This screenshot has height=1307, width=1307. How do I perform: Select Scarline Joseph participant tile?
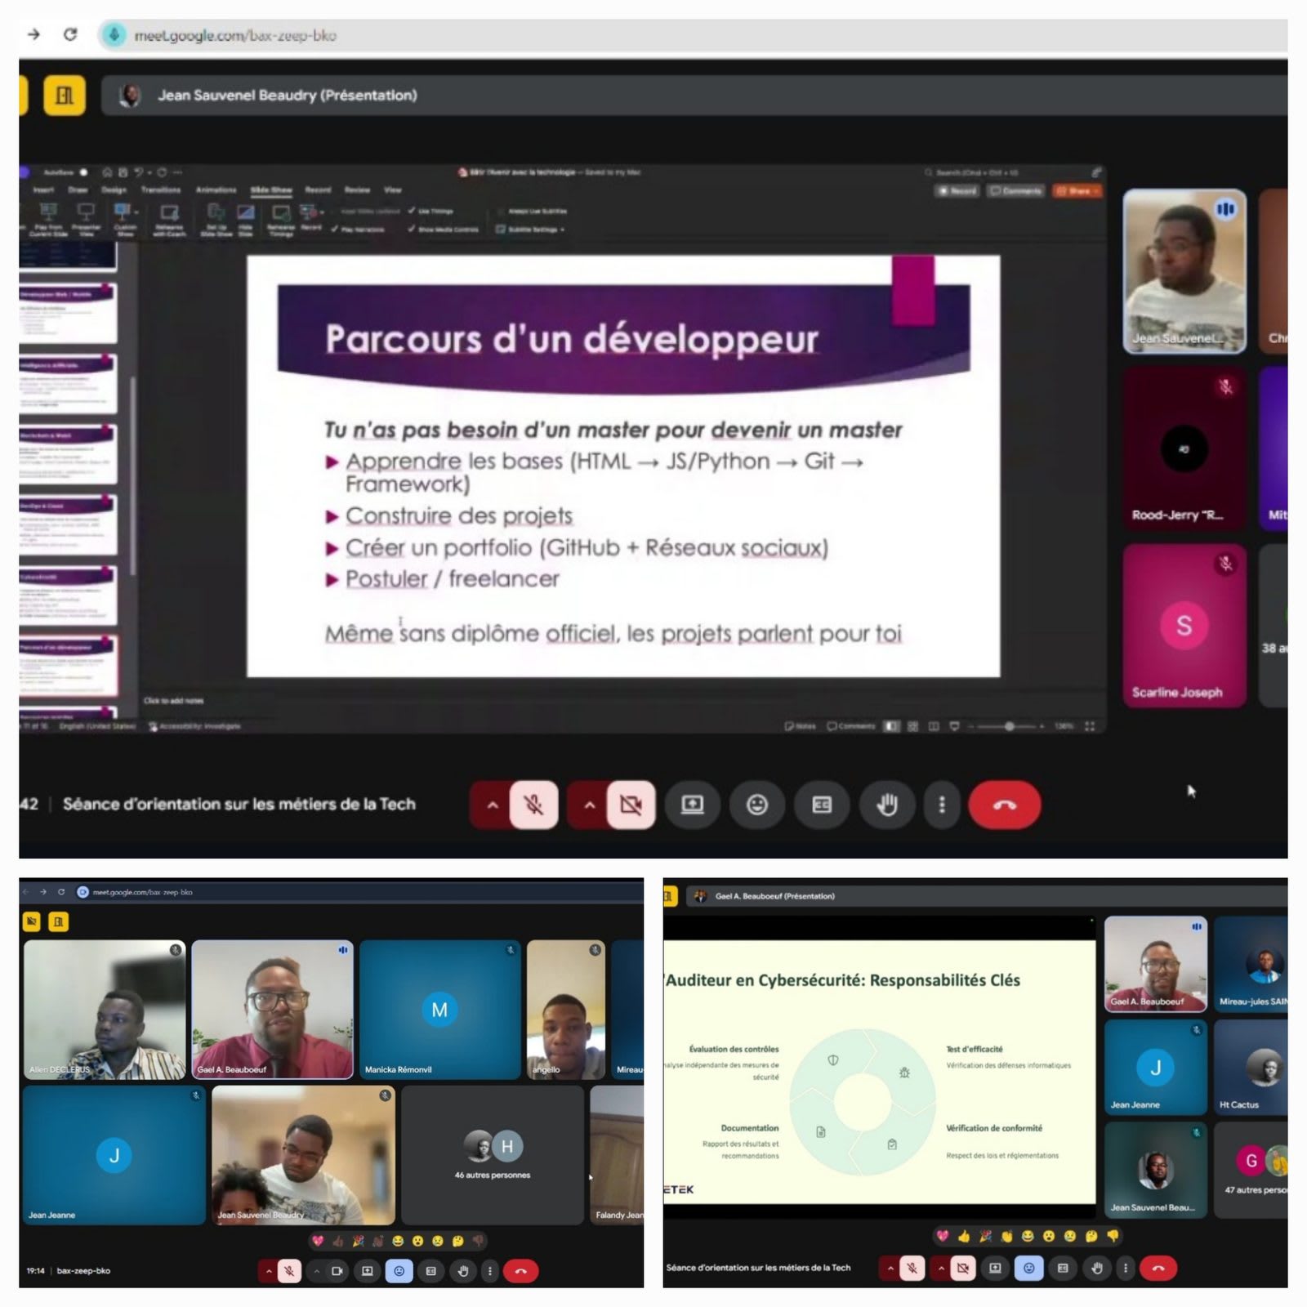click(1184, 625)
